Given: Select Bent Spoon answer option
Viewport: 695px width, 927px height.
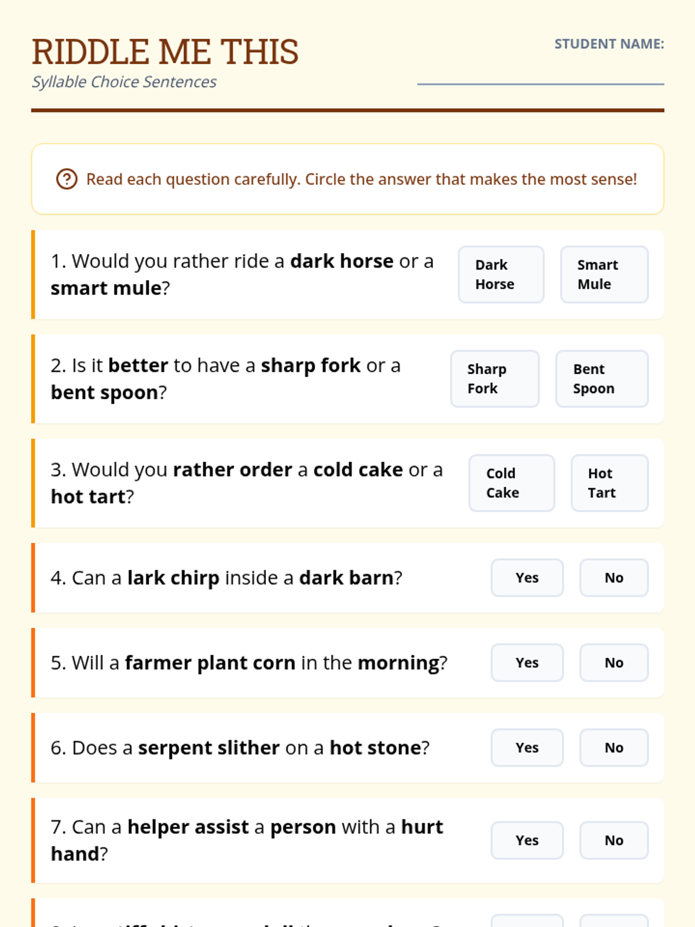Looking at the screenshot, I should coord(601,379).
